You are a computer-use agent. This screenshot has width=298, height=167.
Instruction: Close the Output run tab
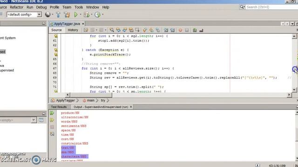131,107
